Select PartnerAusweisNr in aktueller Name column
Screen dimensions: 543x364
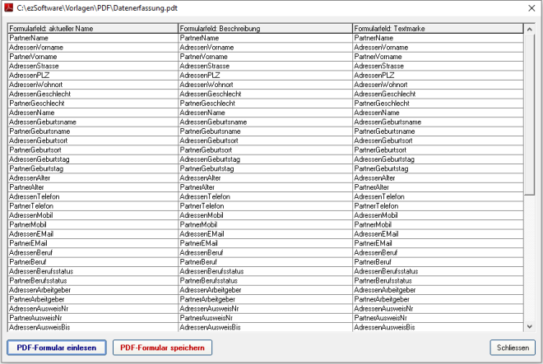93,318
